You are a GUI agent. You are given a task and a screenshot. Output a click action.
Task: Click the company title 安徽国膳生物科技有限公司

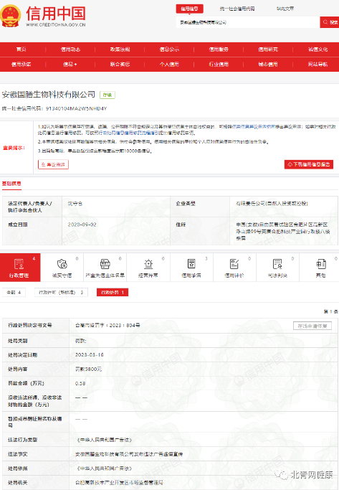[49, 95]
